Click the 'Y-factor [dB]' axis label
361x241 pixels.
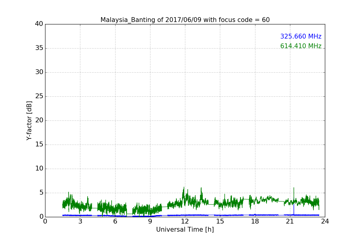pyautogui.click(x=29, y=120)
